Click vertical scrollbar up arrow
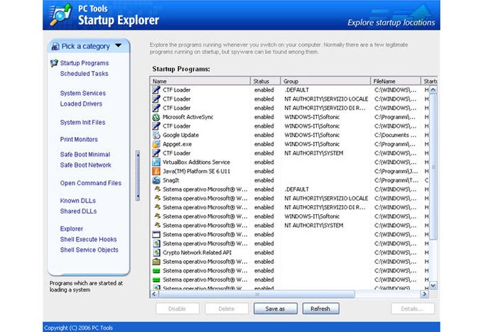483x332 pixels. pos(433,90)
